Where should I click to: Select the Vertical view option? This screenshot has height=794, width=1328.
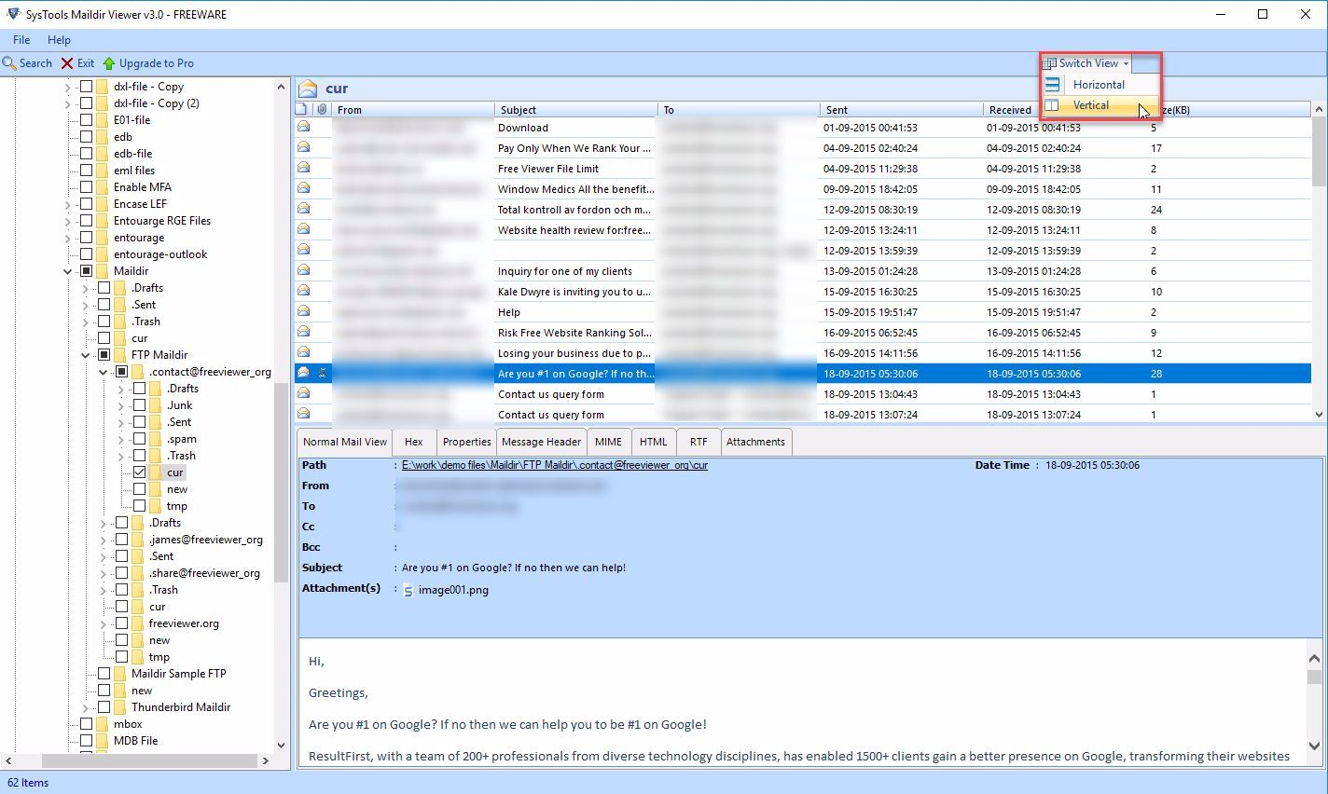[x=1089, y=104]
